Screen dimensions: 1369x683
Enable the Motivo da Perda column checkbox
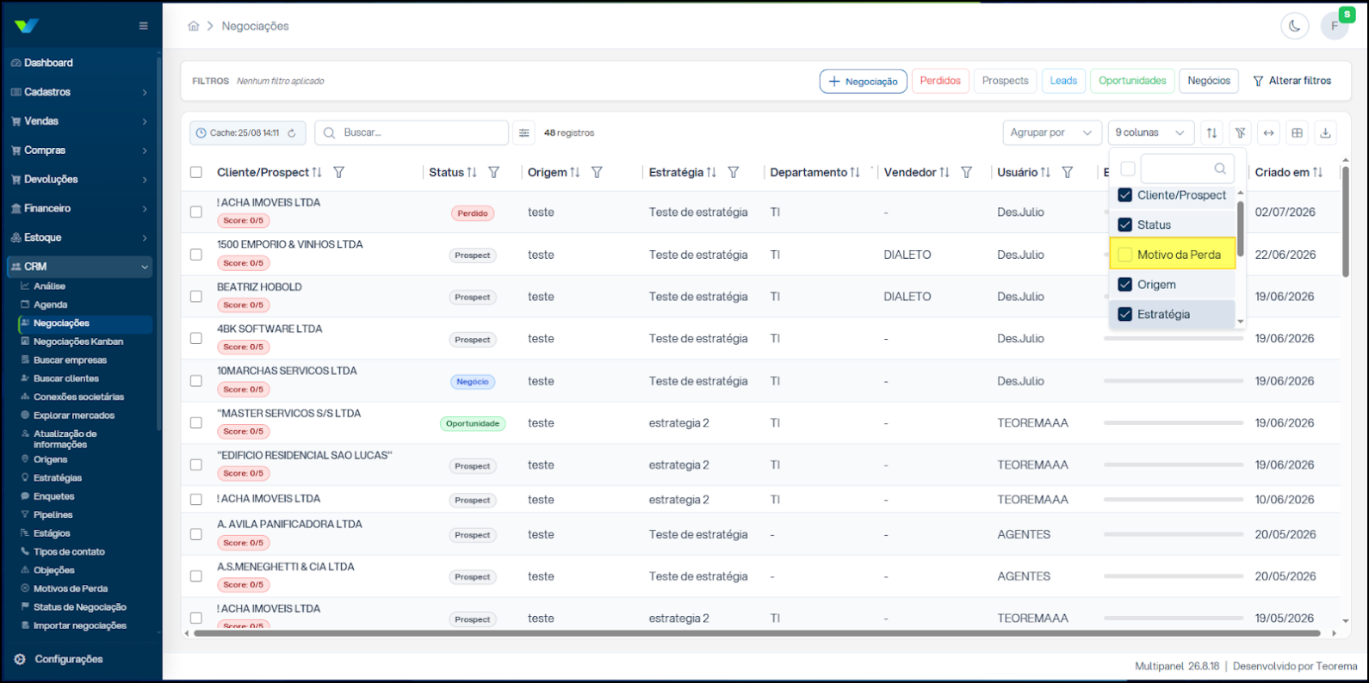1124,255
